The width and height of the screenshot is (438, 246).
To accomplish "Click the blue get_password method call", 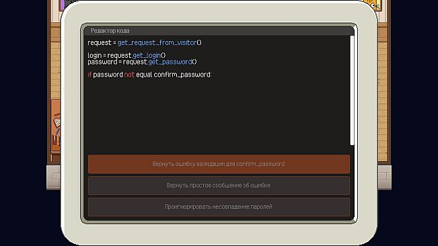I will click(170, 62).
